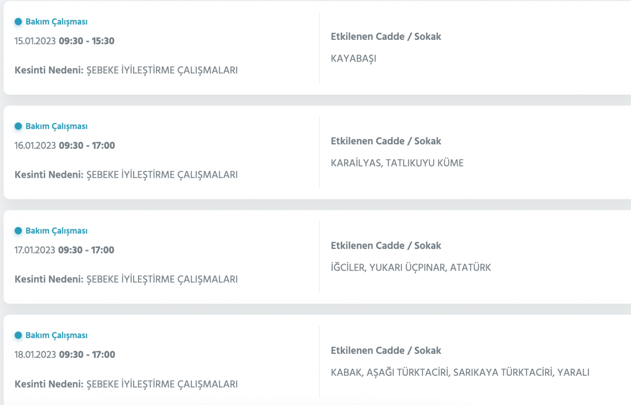Select the Bakım Çalışması label above 16.01.2023
This screenshot has height=405, width=631.
56,126
